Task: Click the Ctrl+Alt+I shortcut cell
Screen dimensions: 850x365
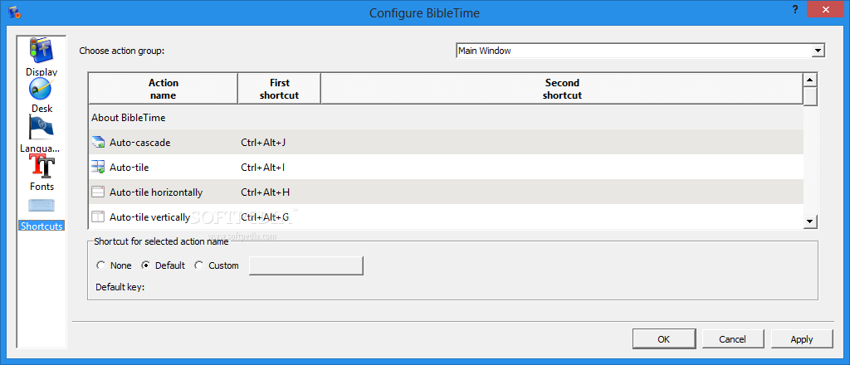Action: 263,168
